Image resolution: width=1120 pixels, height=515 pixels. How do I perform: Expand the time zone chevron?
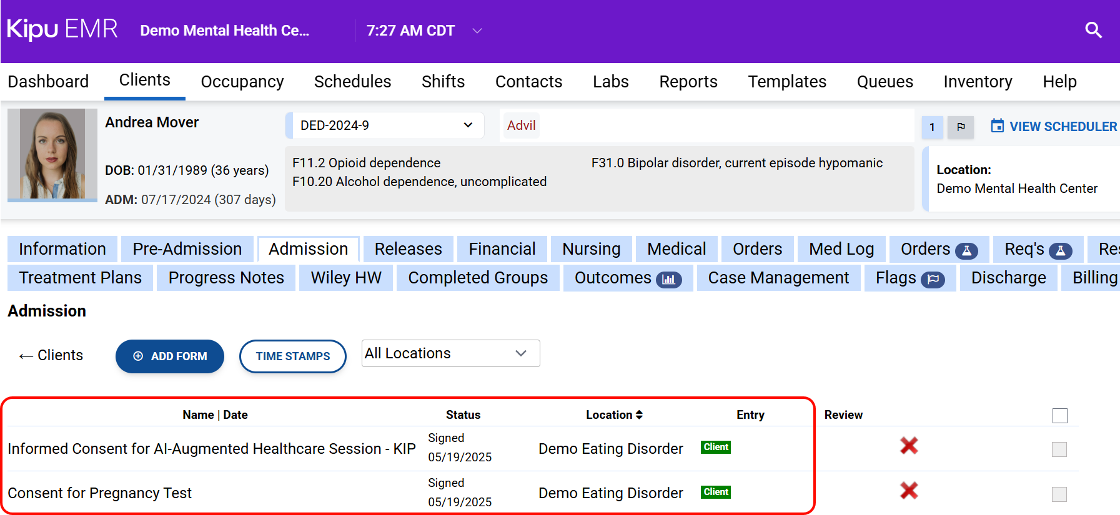point(477,31)
